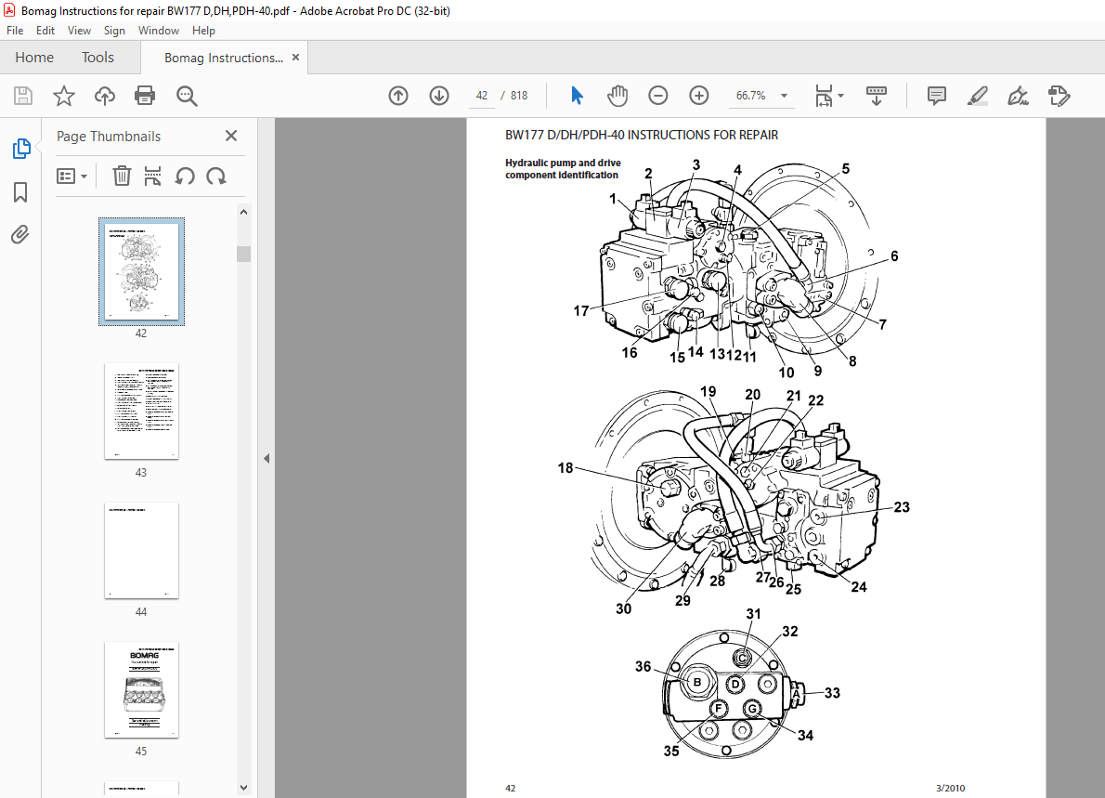Rotate the page counterclockwise
This screenshot has height=798, width=1105.
185,177
